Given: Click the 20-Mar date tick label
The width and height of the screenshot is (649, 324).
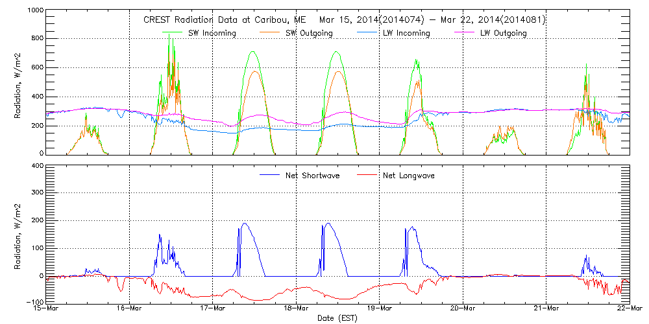Looking at the screenshot, I should tap(463, 308).
